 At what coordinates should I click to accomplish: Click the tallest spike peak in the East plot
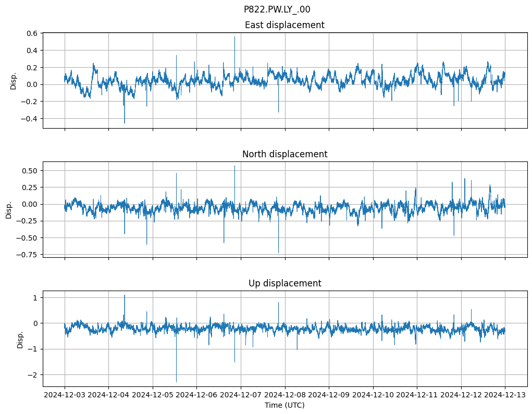click(234, 36)
